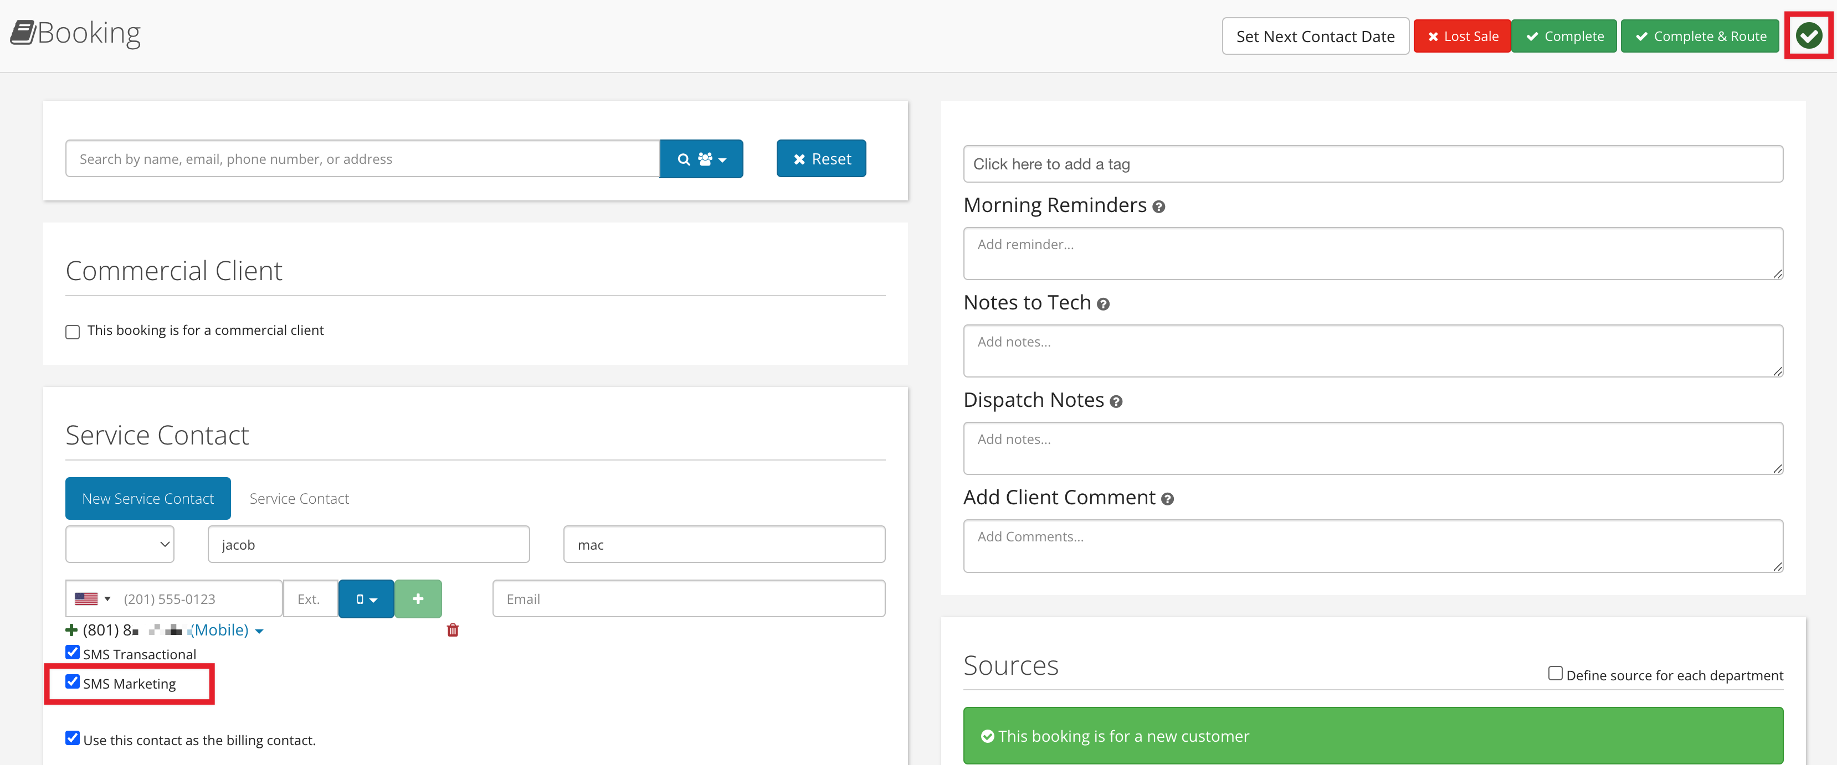Click the red Lost Sale button

[x=1462, y=37]
